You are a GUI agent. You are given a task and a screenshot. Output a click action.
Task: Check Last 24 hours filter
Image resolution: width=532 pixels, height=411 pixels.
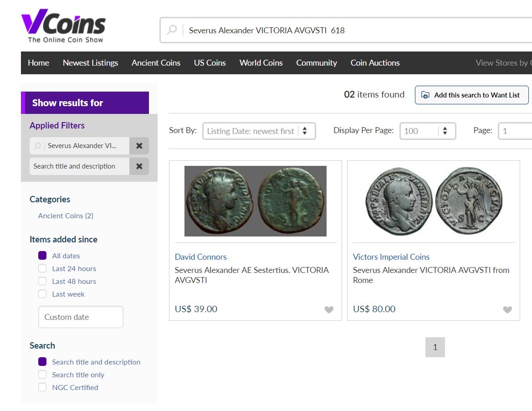[x=42, y=268]
